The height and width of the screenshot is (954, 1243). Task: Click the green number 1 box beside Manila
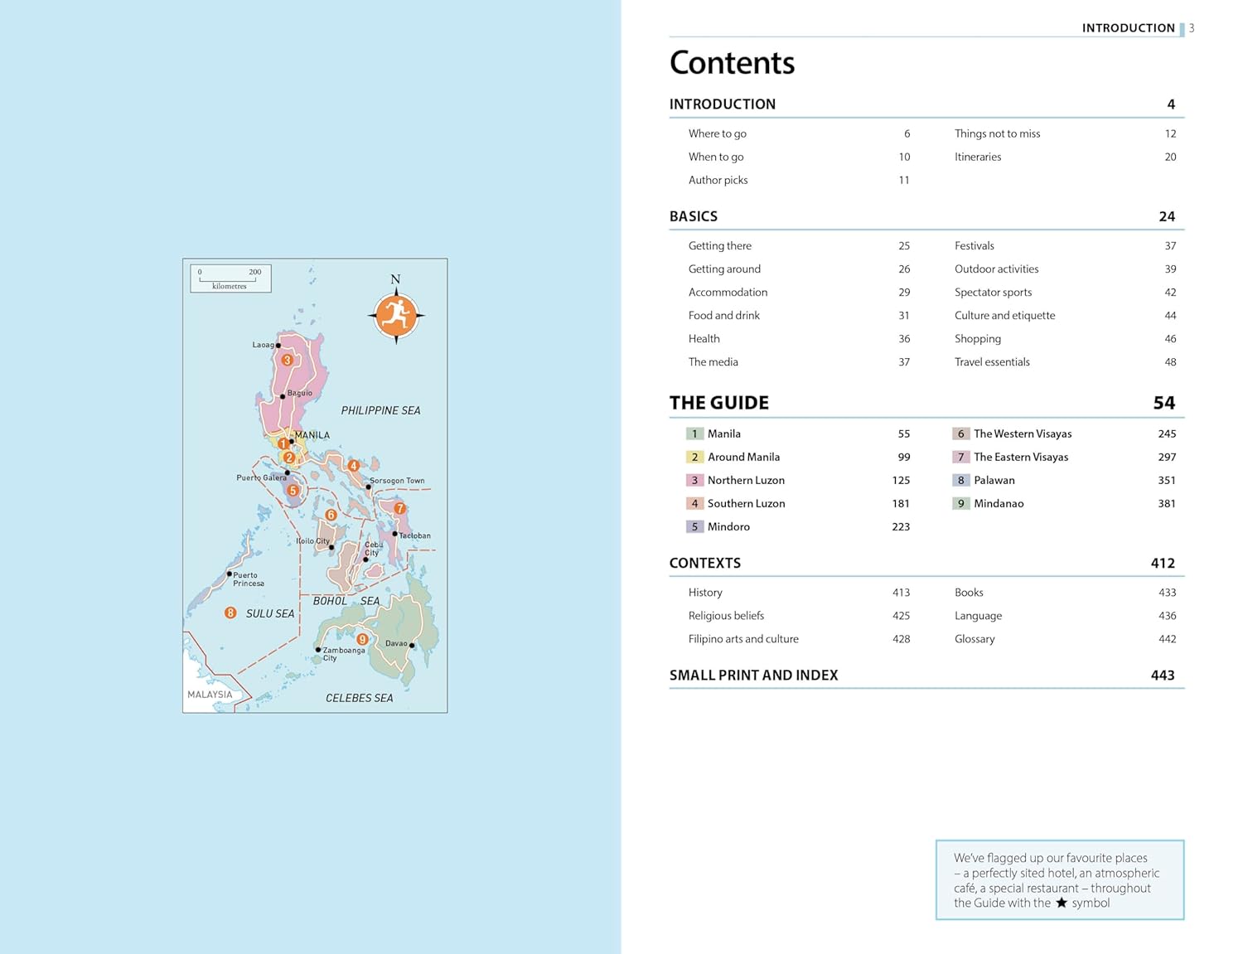coord(694,433)
